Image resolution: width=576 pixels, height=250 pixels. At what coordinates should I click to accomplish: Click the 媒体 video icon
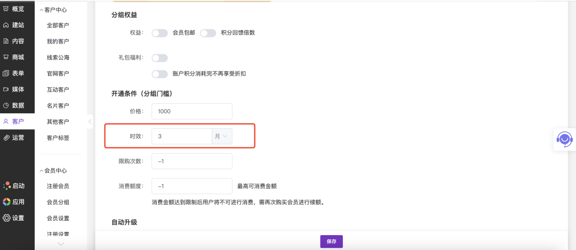pyautogui.click(x=6, y=89)
